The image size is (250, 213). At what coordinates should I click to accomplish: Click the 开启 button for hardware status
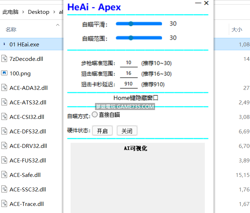click(102, 131)
